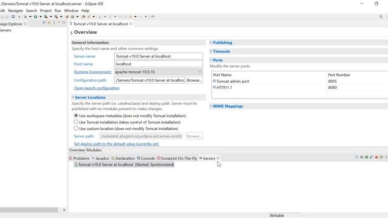Image resolution: width=388 pixels, height=218 pixels.
Task: Click the blue Save toolbar icon
Action: [x=13, y=17]
